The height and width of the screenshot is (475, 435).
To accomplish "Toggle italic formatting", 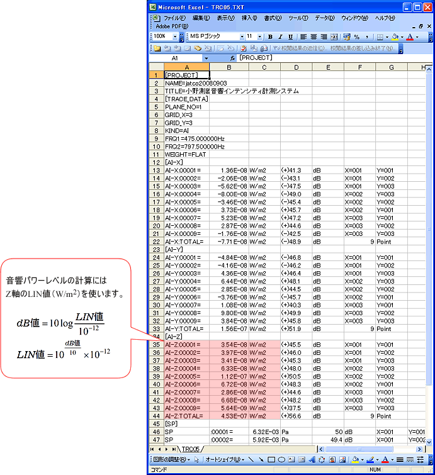I will 280,37.
